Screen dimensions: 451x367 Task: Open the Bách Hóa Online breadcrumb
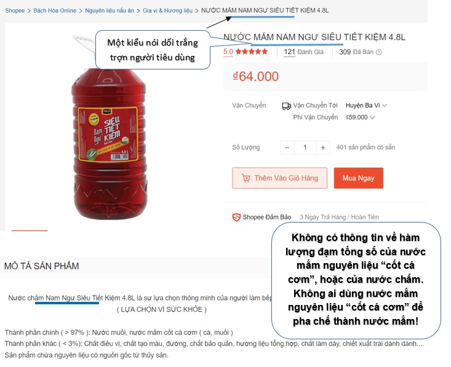pos(55,10)
